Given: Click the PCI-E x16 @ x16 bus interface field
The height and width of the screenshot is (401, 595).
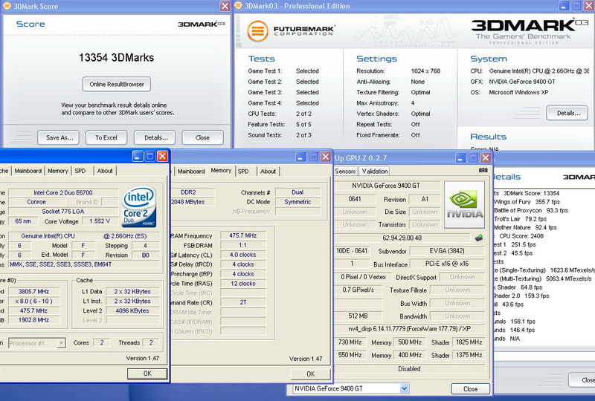Looking at the screenshot, I should 447,264.
